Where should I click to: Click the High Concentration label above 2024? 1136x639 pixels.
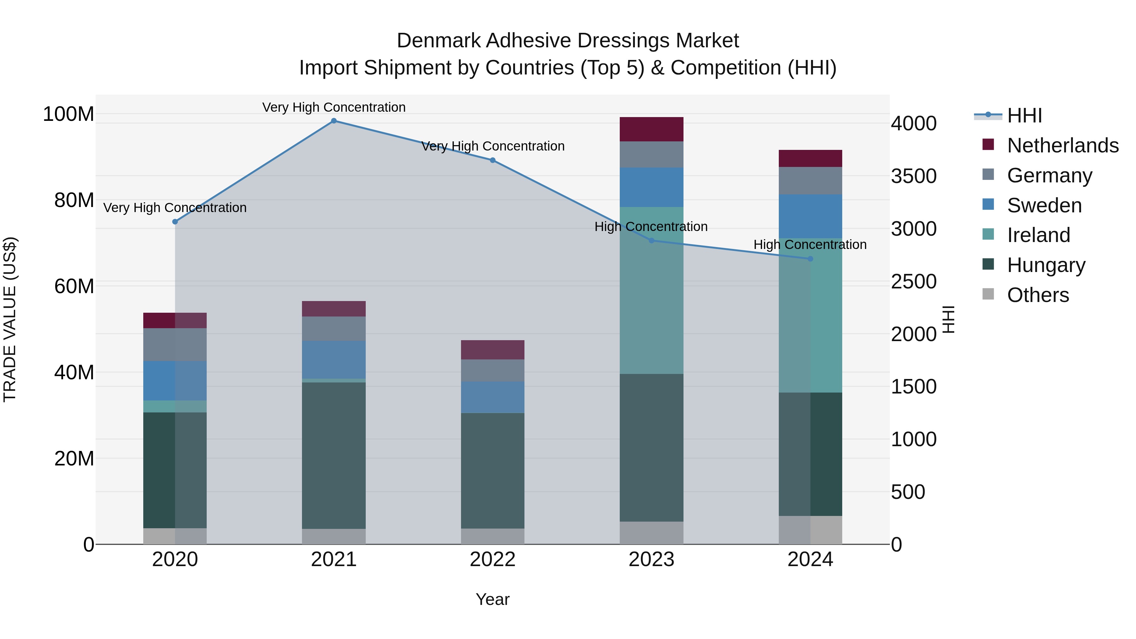(810, 244)
